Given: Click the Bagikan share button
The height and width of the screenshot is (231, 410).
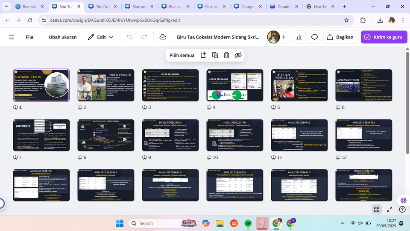Looking at the screenshot, I should point(340,37).
